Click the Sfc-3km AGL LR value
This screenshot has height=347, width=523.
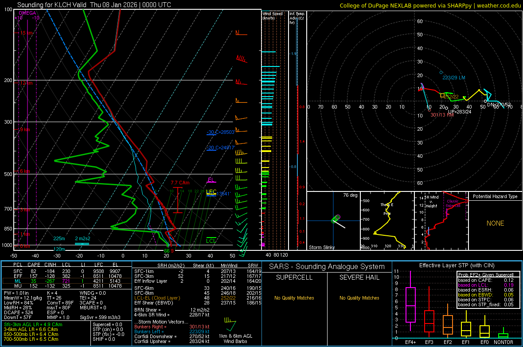pos(33,324)
